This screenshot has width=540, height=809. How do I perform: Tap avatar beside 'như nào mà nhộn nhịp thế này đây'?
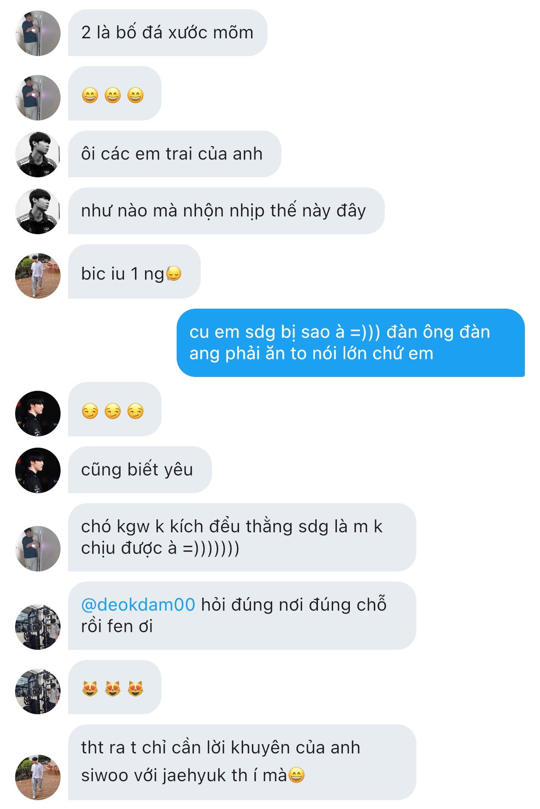pyautogui.click(x=38, y=211)
